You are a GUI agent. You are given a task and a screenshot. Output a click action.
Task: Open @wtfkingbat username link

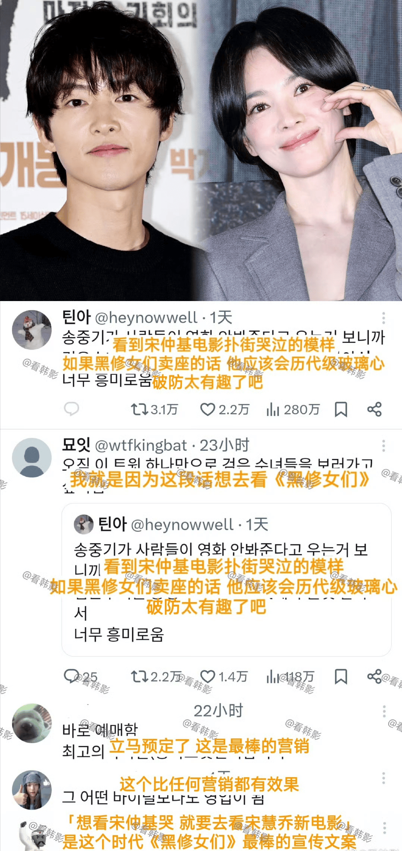click(x=141, y=445)
